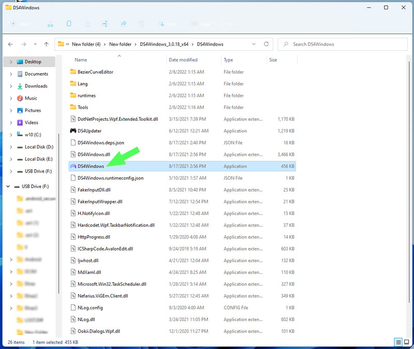
Task: Select the DS4Updater controller icon file
Action: [90, 131]
